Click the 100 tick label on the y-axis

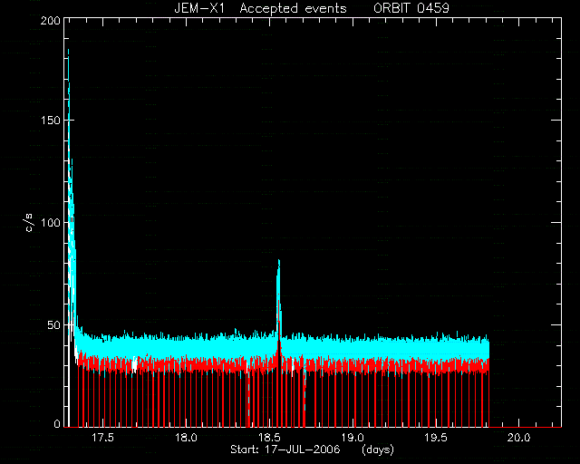51,223
